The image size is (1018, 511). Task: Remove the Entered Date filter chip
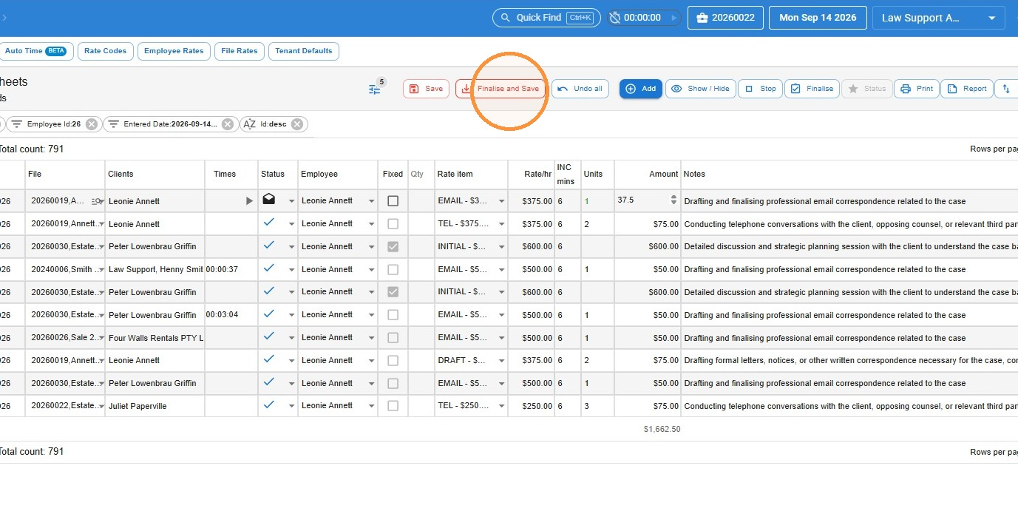[228, 124]
